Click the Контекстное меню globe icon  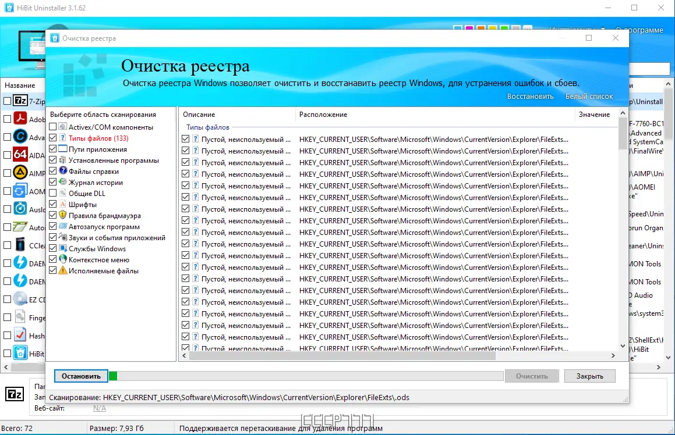[63, 259]
